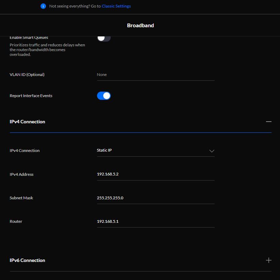
Task: Click the plus icon beside IPv6 Connection
Action: coord(269,260)
